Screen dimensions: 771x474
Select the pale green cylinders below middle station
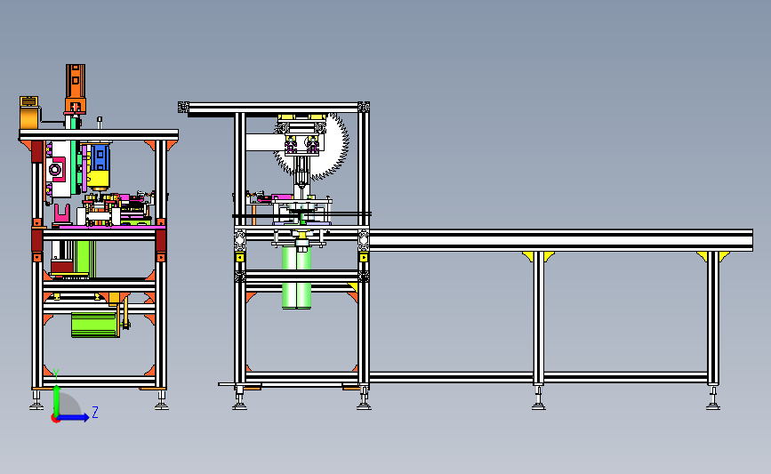coord(296,277)
